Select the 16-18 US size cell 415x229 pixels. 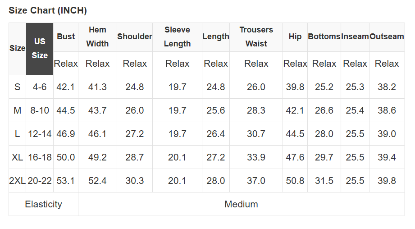coord(40,157)
